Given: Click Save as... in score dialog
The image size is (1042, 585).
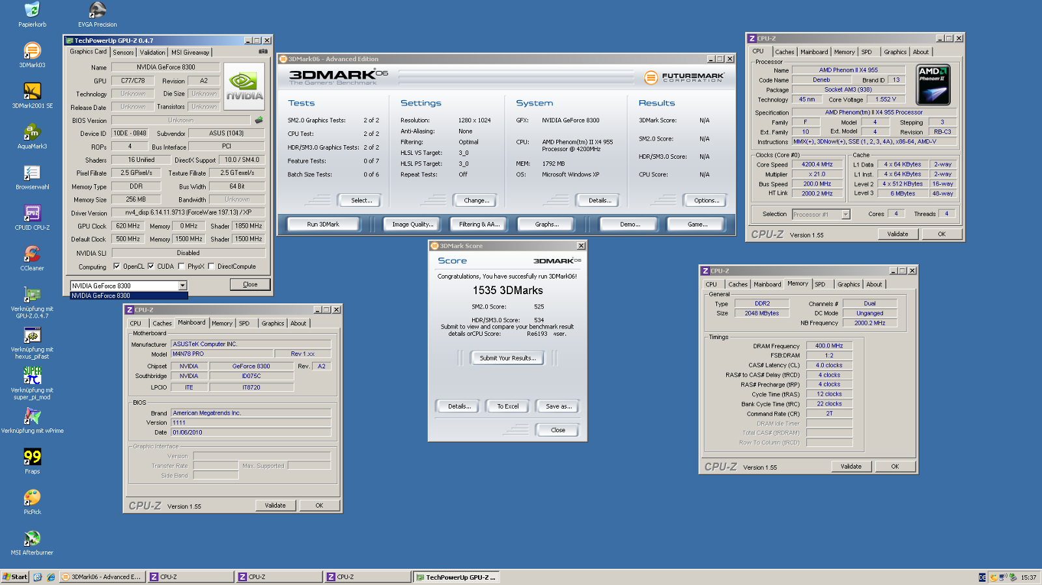Looking at the screenshot, I should (x=558, y=407).
